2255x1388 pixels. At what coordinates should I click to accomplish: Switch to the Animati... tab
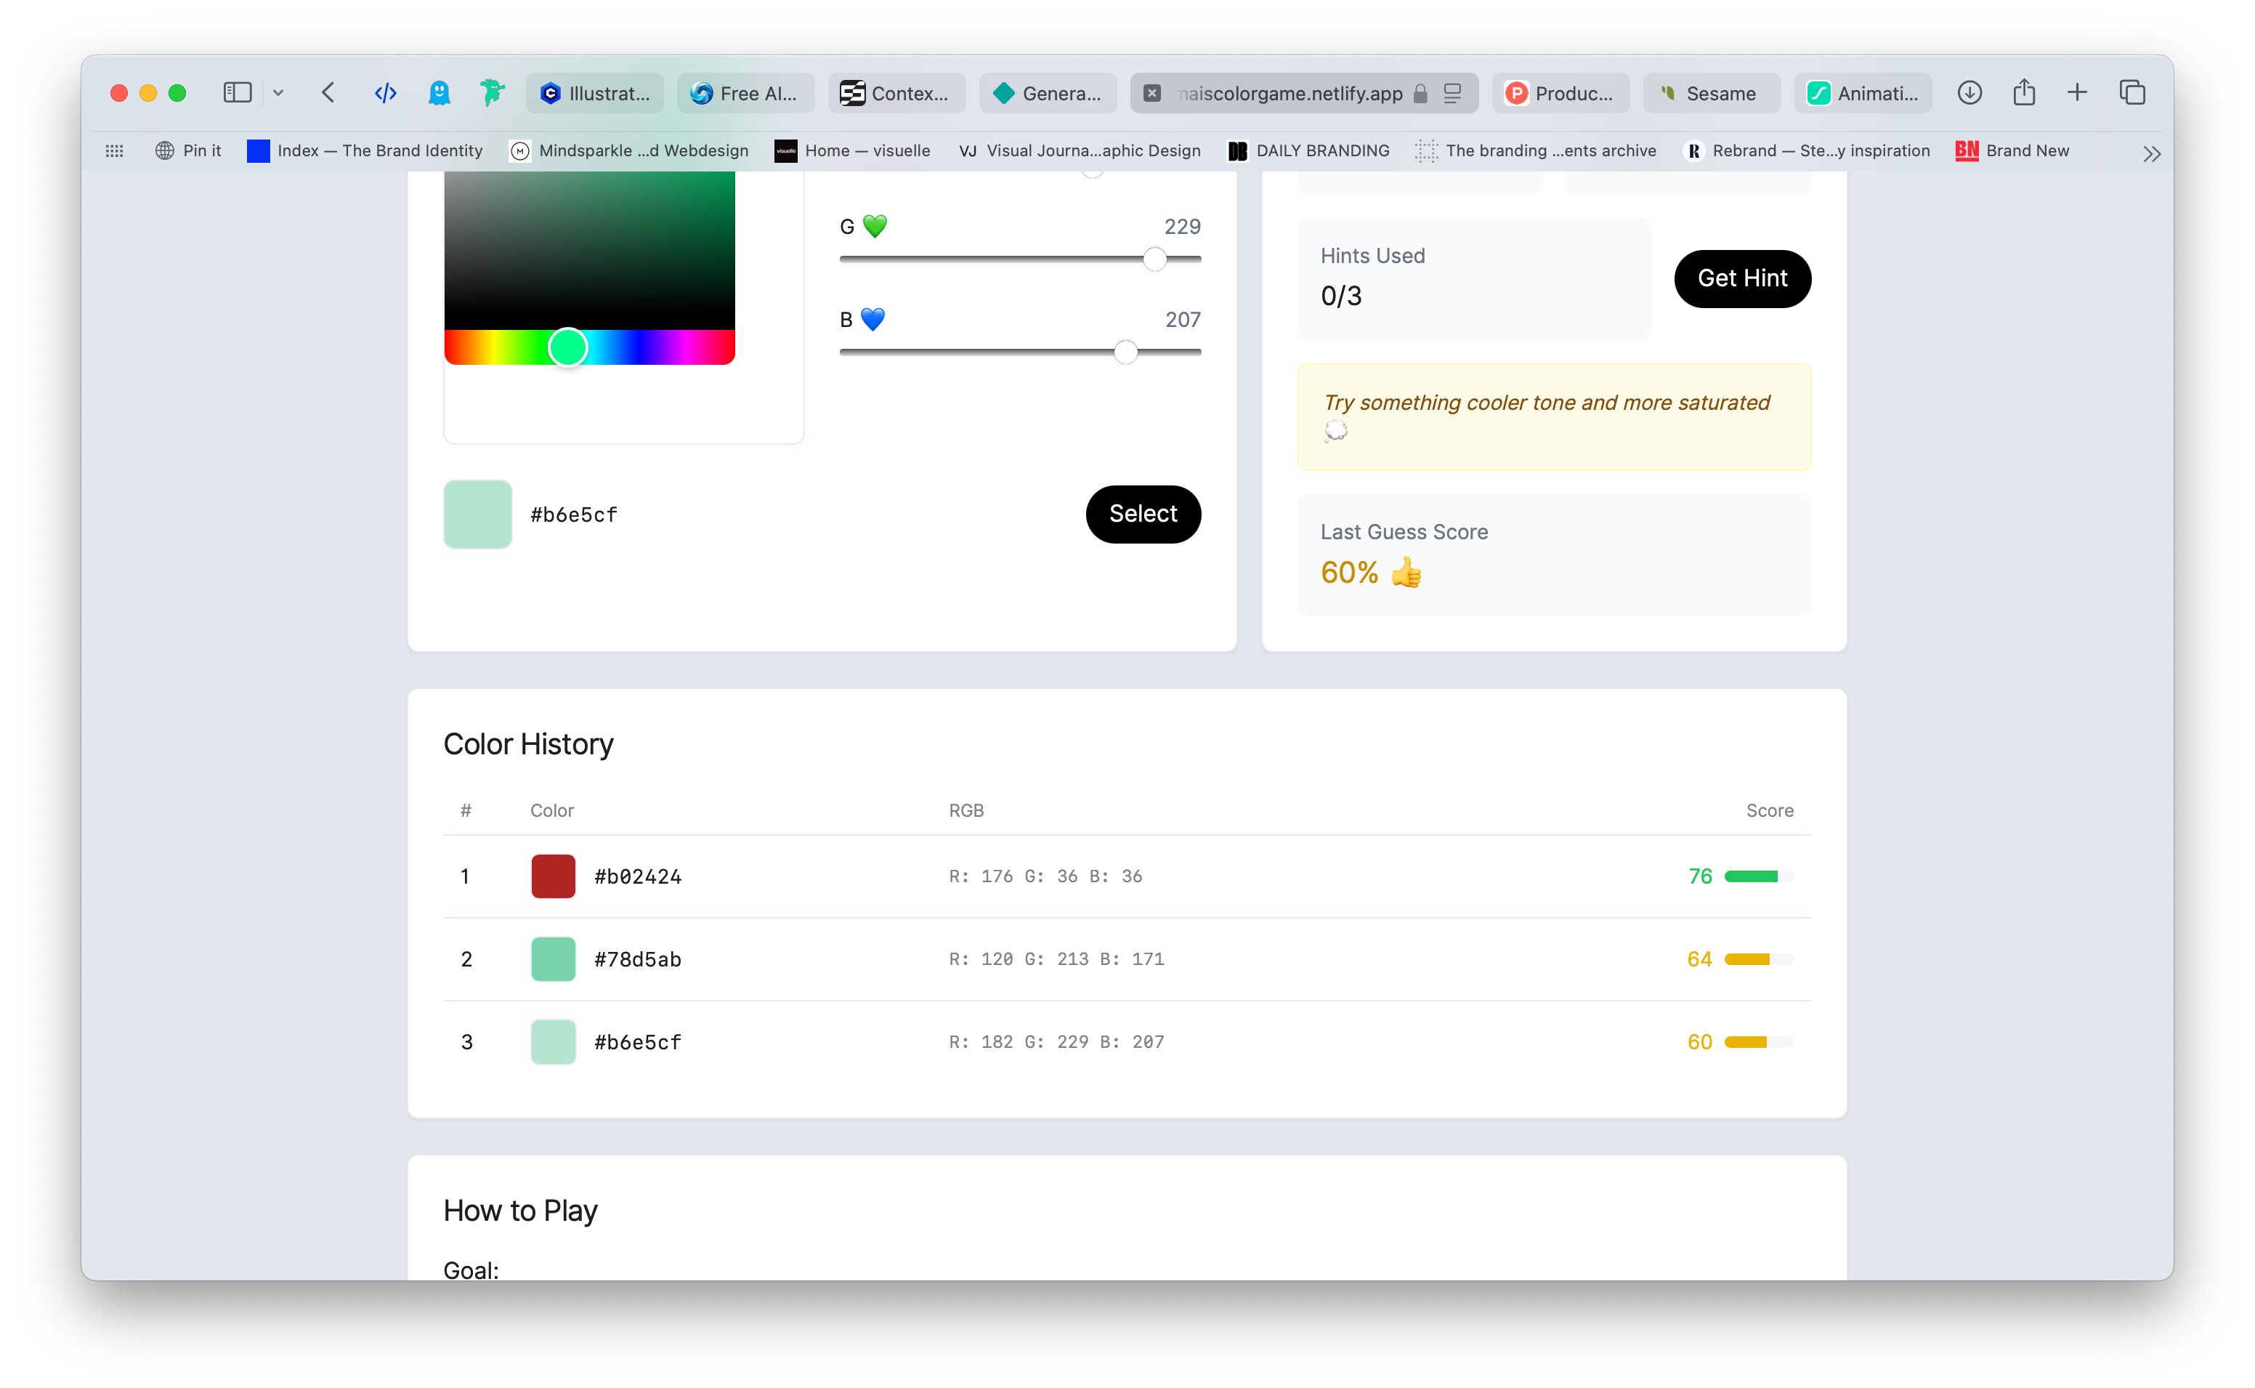[1863, 93]
